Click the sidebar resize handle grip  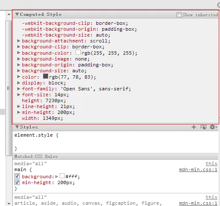click(8, 88)
